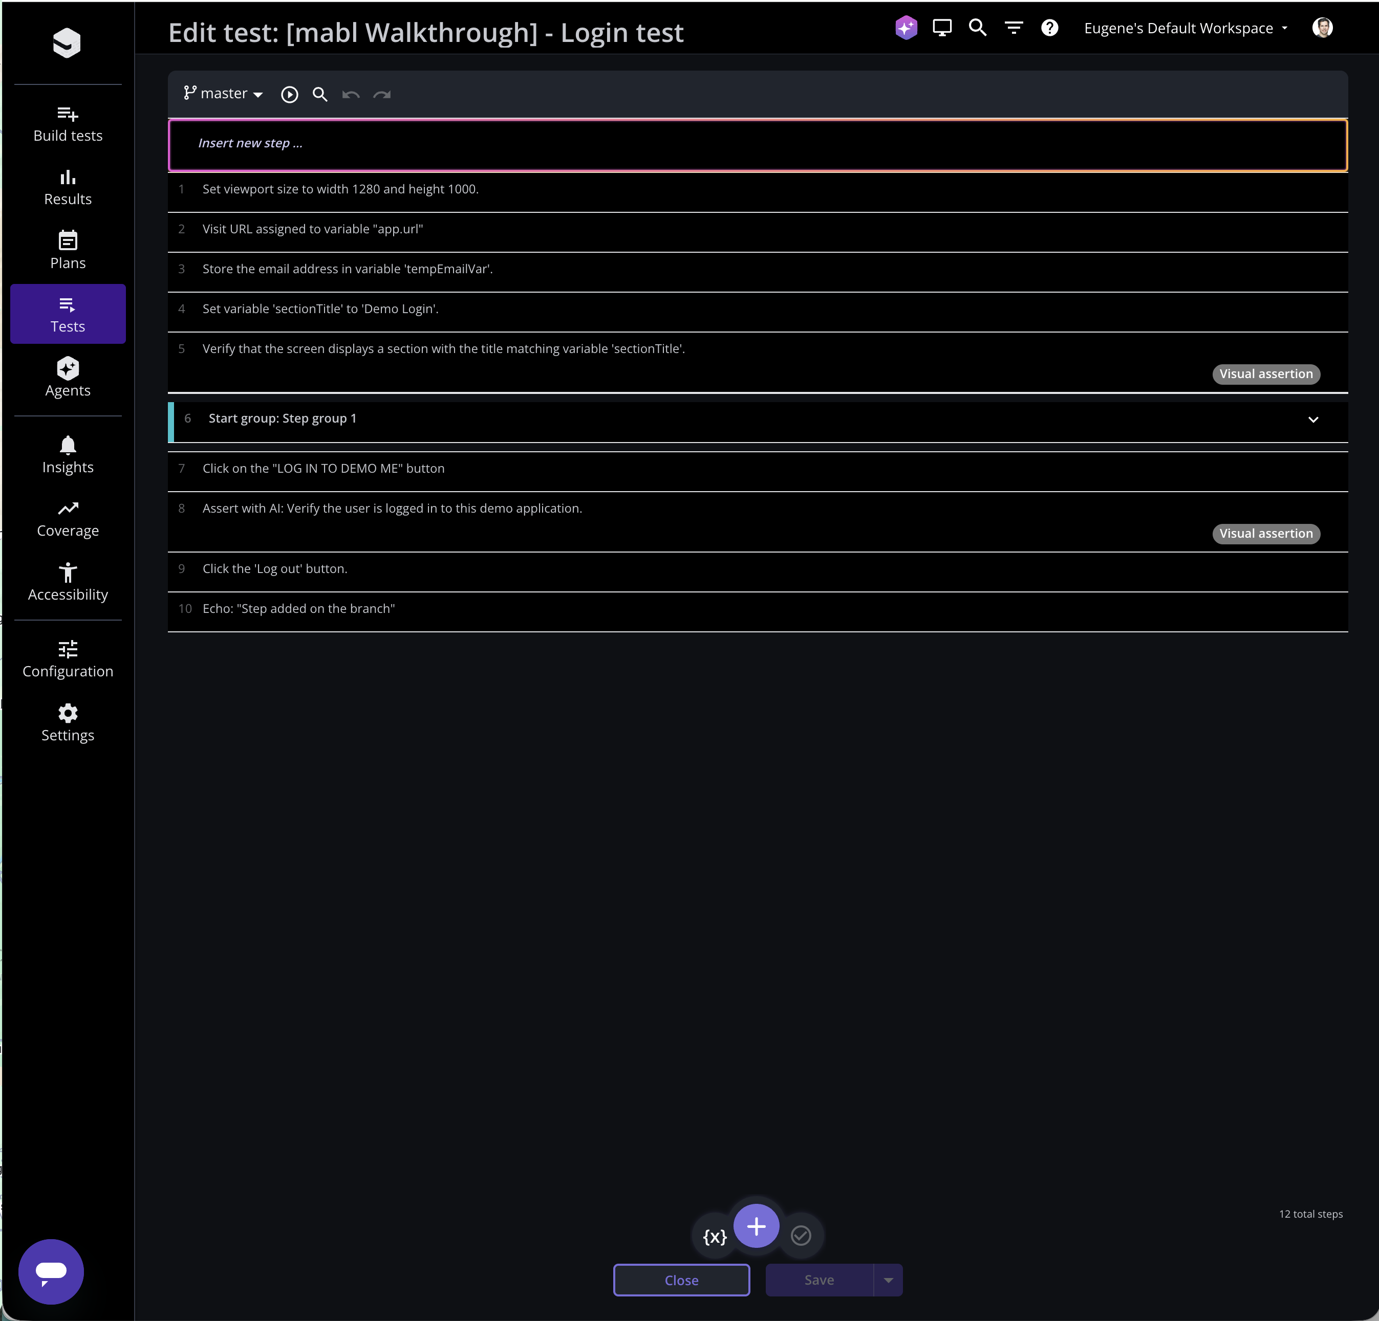The image size is (1379, 1321).
Task: Click the top-bar search icon
Action: (x=977, y=28)
